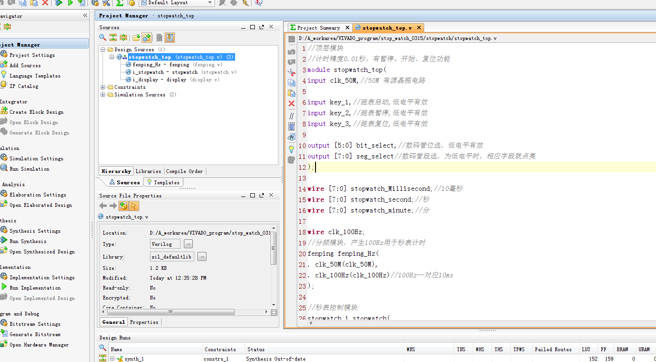Click crossed tools settings icon in top toolbar
The image size is (656, 362).
[x=106, y=3]
